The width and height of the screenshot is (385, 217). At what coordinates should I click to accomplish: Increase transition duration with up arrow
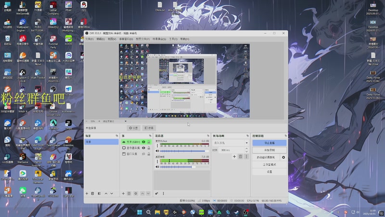coord(246,149)
